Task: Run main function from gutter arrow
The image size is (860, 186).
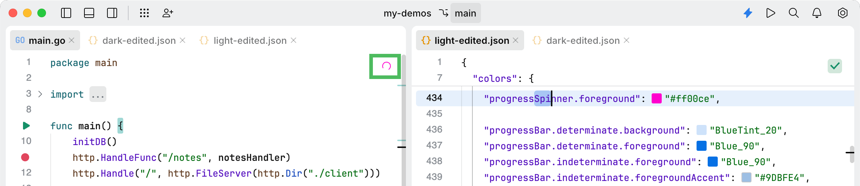Action: pyautogui.click(x=26, y=126)
